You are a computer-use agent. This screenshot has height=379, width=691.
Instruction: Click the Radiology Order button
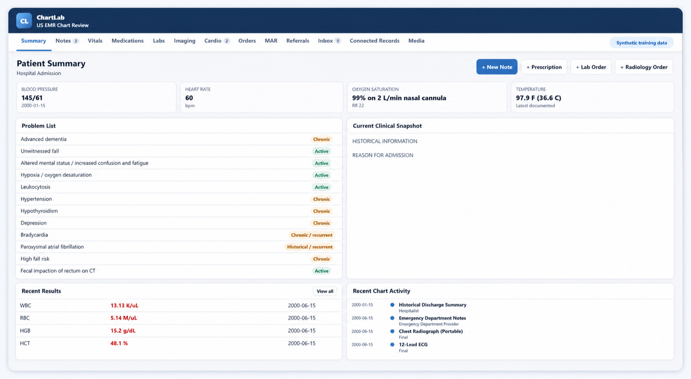click(x=644, y=67)
